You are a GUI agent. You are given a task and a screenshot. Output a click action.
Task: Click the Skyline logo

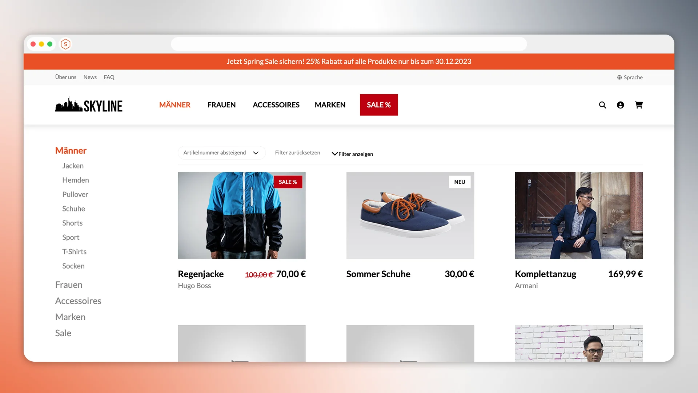pyautogui.click(x=89, y=105)
